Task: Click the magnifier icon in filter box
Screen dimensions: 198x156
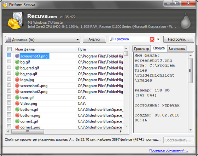Action: 112,39
